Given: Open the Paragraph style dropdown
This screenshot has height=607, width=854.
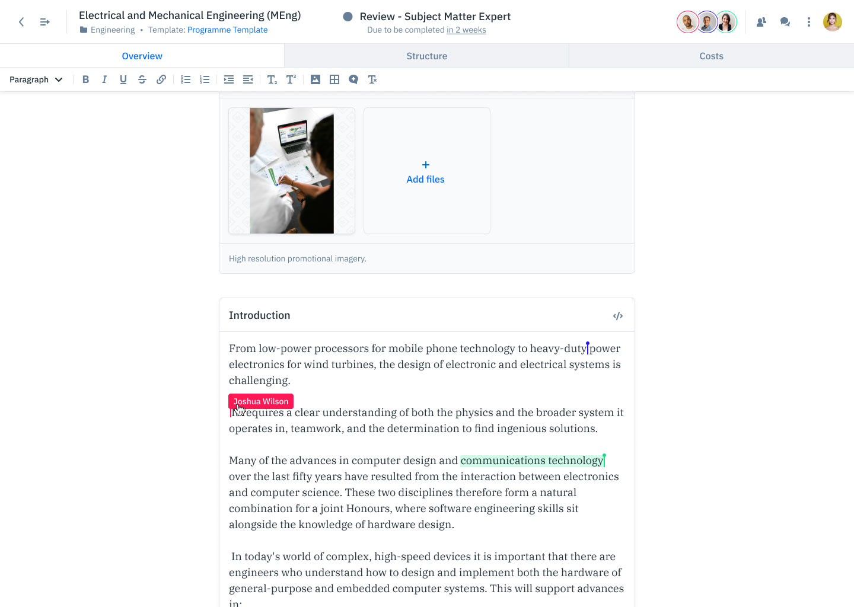Looking at the screenshot, I should pos(36,79).
